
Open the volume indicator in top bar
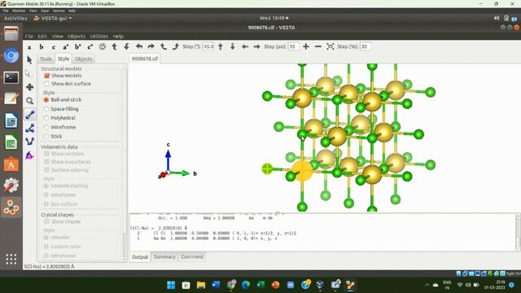click(497, 18)
